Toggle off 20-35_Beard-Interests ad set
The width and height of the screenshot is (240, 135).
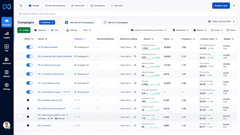coord(29,47)
